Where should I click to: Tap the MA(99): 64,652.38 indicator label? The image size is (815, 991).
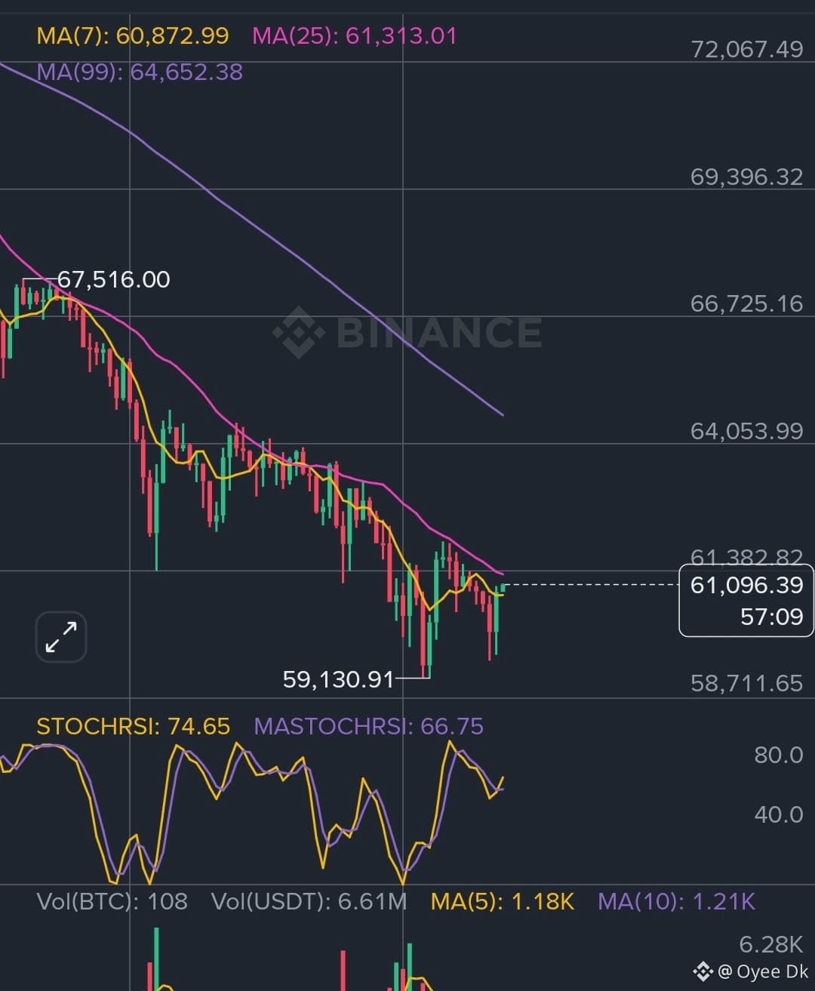[x=140, y=72]
